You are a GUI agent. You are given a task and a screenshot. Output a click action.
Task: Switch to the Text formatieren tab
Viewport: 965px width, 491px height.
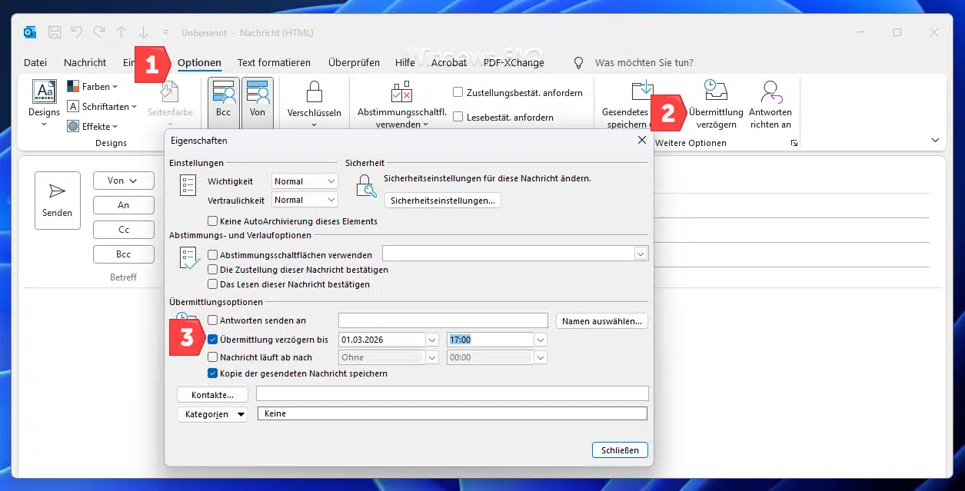(274, 63)
